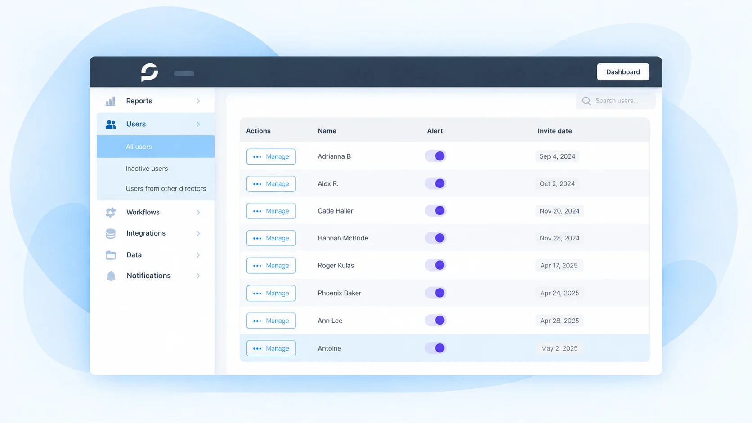Click the Nov 20, 2024 date
Screen dimensions: 752x423
[x=560, y=211]
